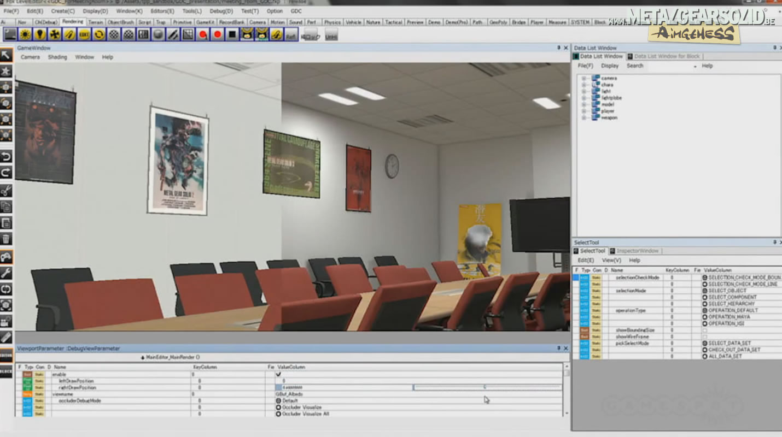
Task: Click the first dark screen icon in toolbar
Action: coord(10,34)
